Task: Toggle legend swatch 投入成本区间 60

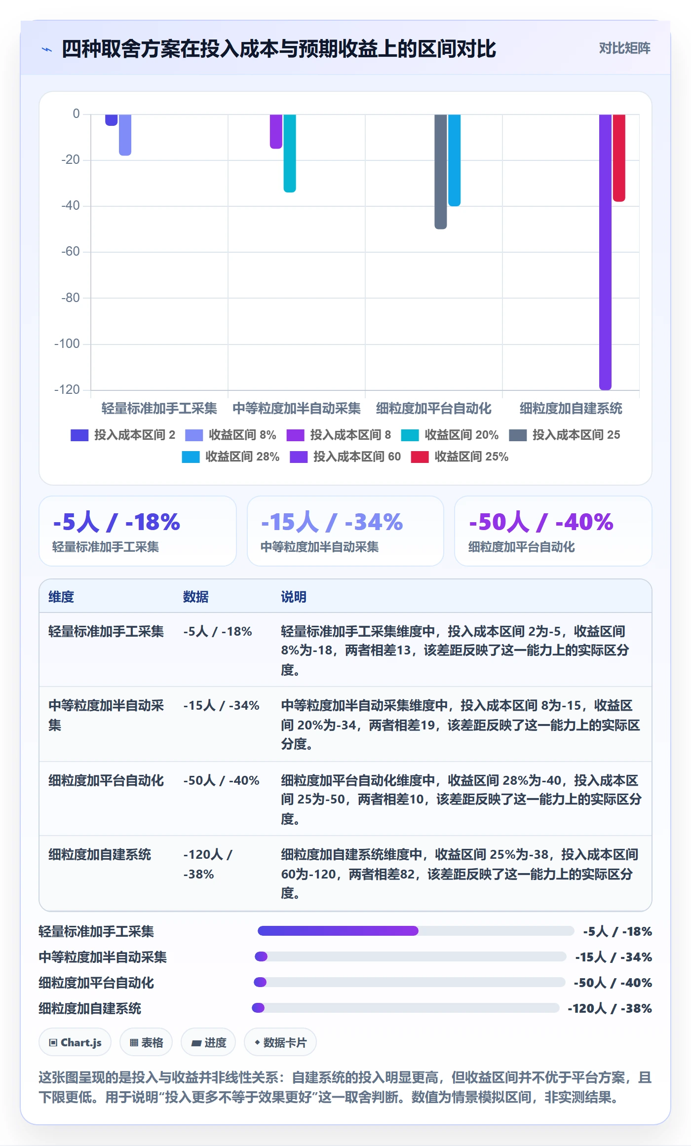Action: click(x=299, y=457)
